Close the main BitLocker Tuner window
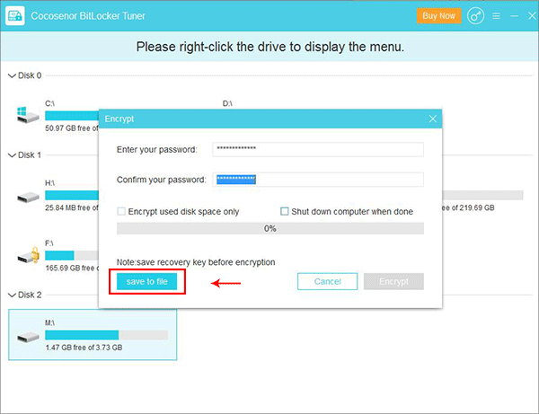Viewport: 539px width, 414px height. (x=532, y=16)
